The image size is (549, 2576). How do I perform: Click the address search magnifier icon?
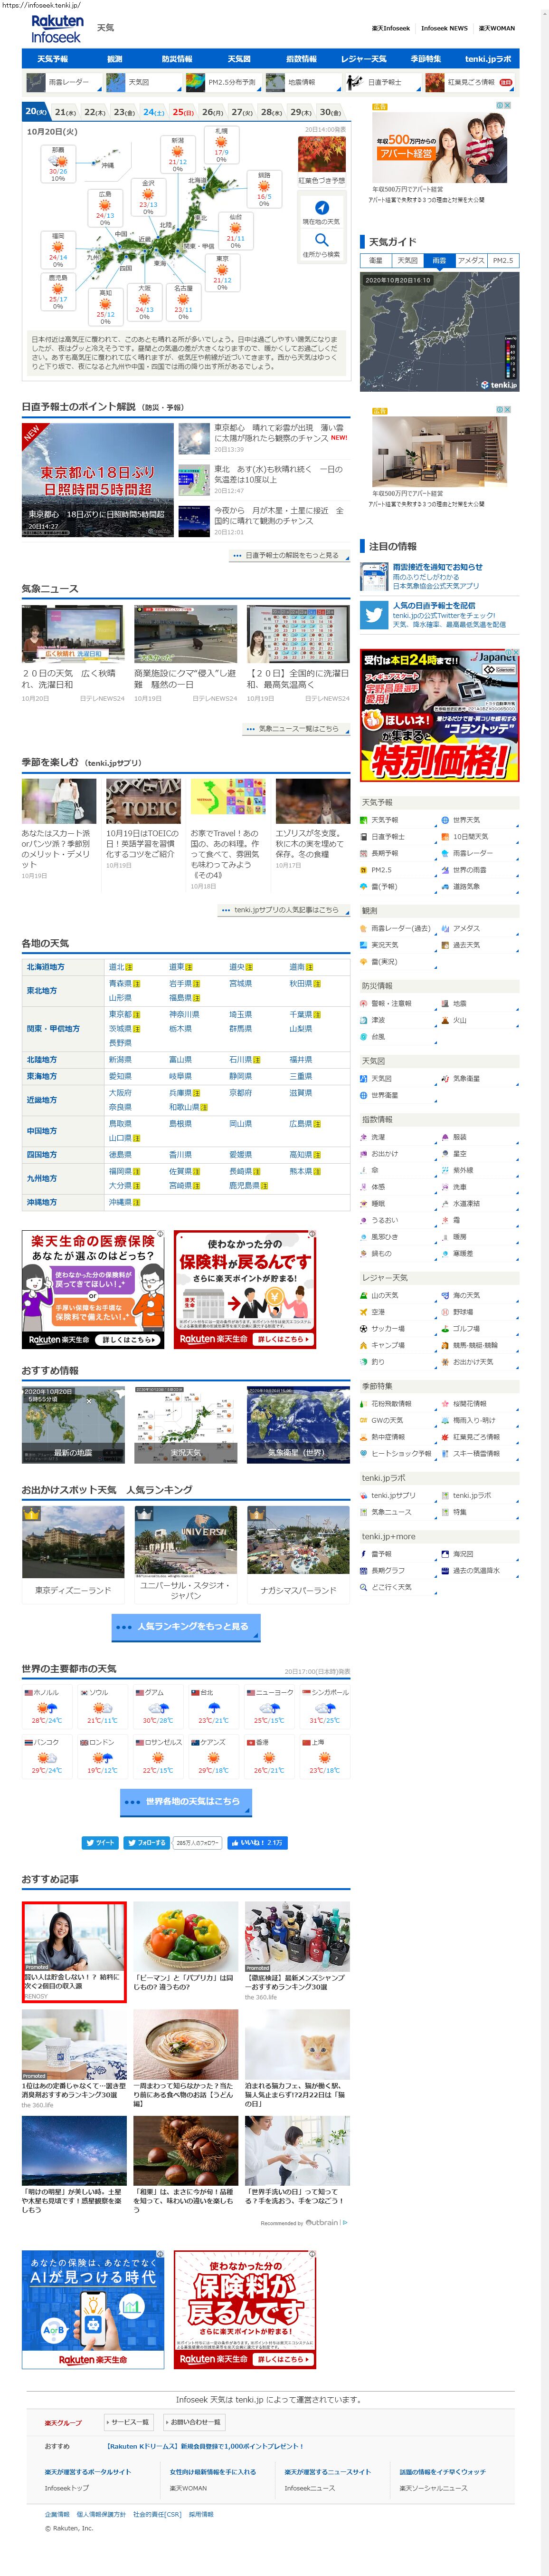pyautogui.click(x=322, y=240)
